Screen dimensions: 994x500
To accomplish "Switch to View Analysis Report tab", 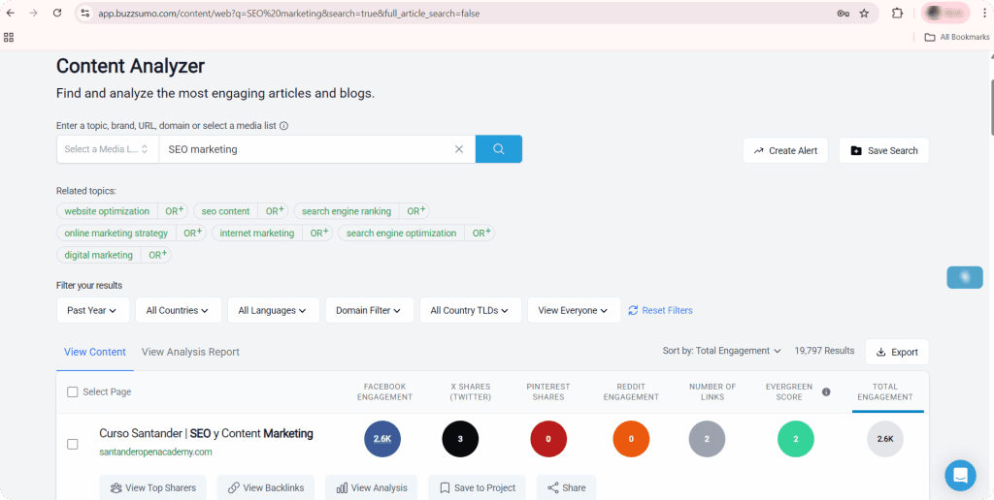I will tap(190, 352).
